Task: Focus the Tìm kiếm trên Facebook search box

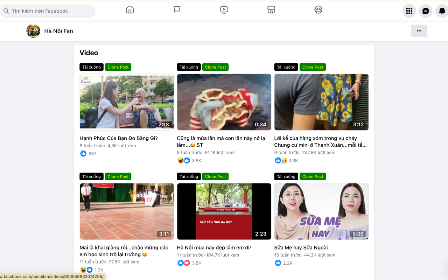Action: (x=48, y=11)
